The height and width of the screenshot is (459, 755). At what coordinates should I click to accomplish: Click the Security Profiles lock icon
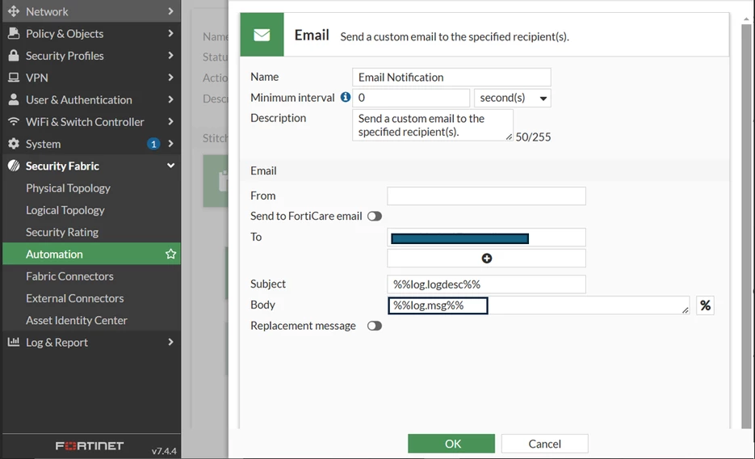point(14,56)
